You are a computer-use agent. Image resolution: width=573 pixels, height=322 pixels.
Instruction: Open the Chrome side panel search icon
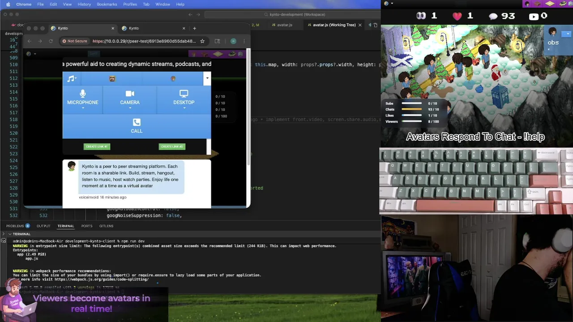click(217, 41)
